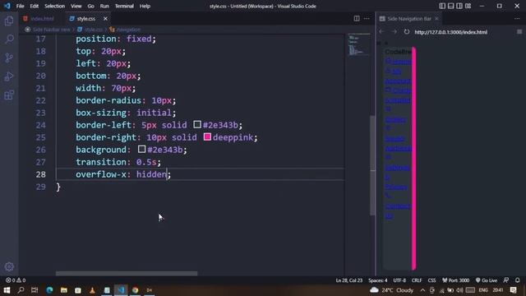The width and height of the screenshot is (526, 296).
Task: Click the Side Navbar new breadcrumb folder
Action: point(48,30)
